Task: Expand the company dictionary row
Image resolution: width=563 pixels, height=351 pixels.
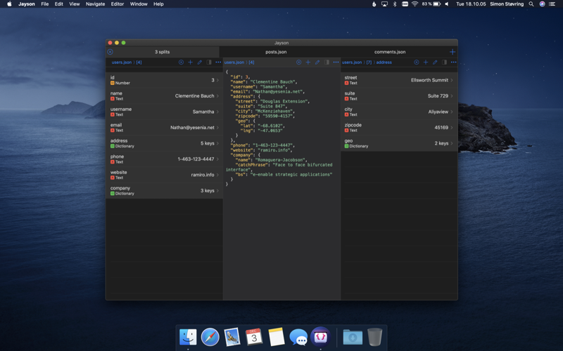Action: (164, 190)
